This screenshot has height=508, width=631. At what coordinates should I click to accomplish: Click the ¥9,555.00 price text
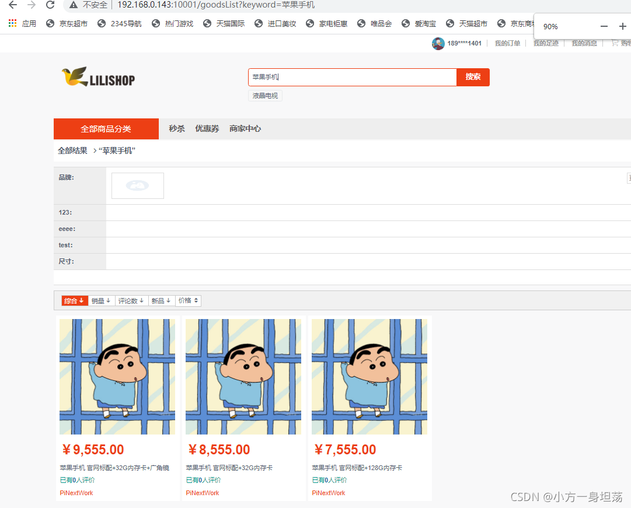pyautogui.click(x=93, y=450)
